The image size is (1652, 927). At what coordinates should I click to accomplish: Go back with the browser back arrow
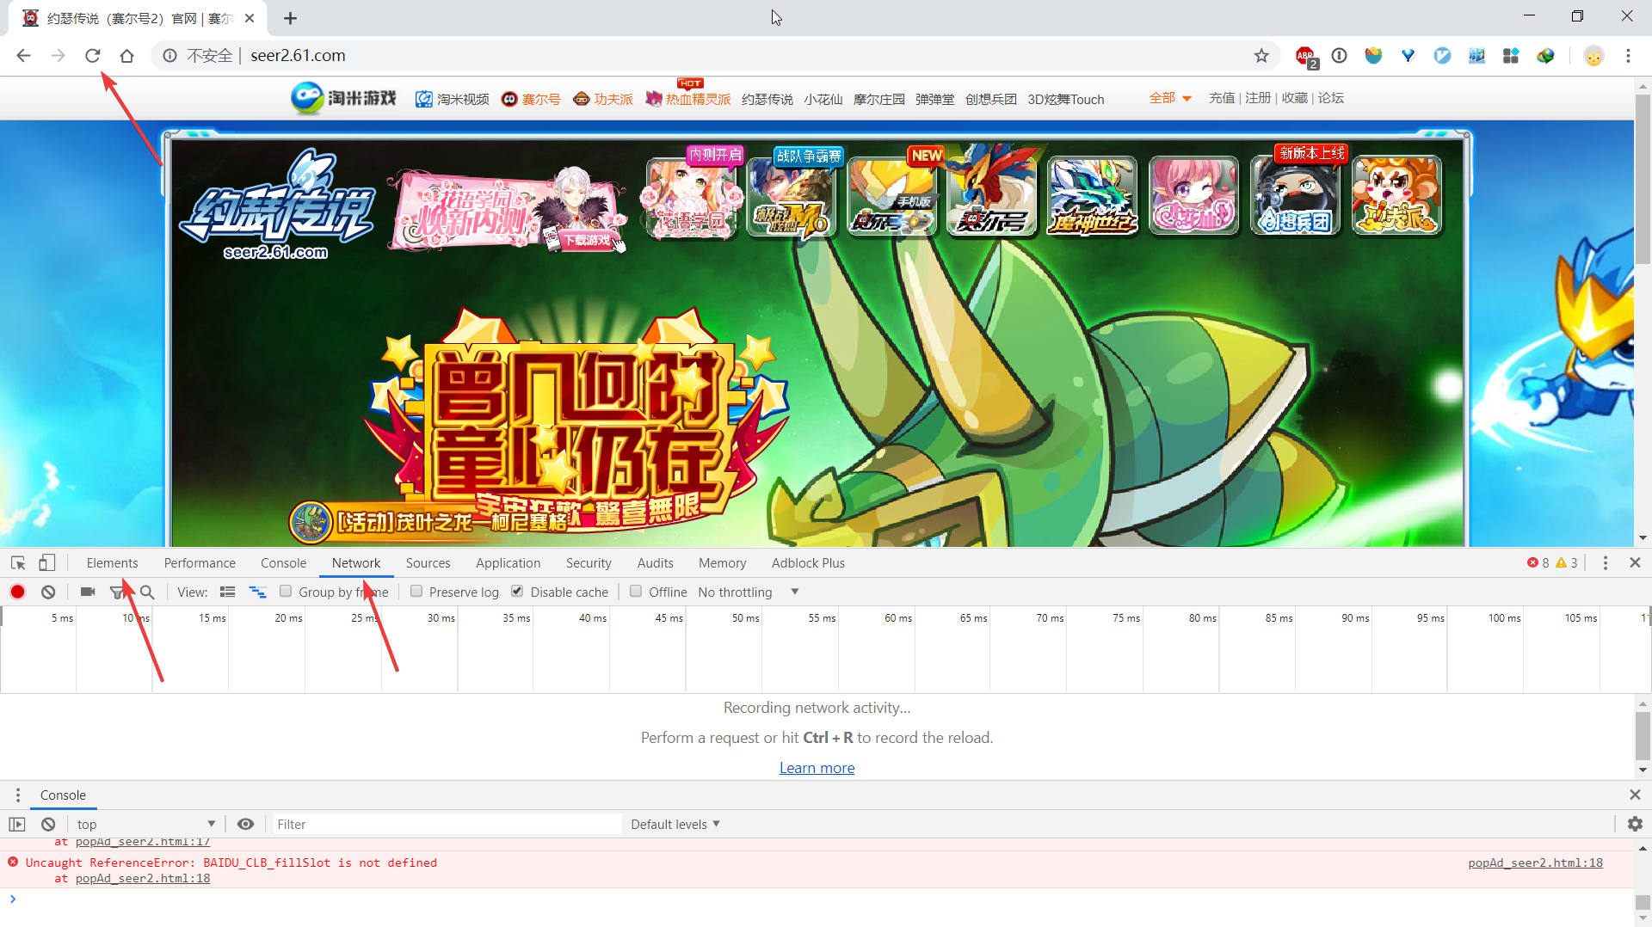point(23,56)
